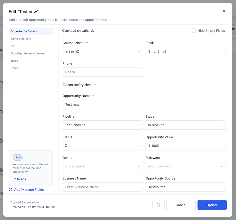The height and width of the screenshot is (220, 236).
Task: Expand the Pipeline dropdown
Action: click(x=102, y=125)
